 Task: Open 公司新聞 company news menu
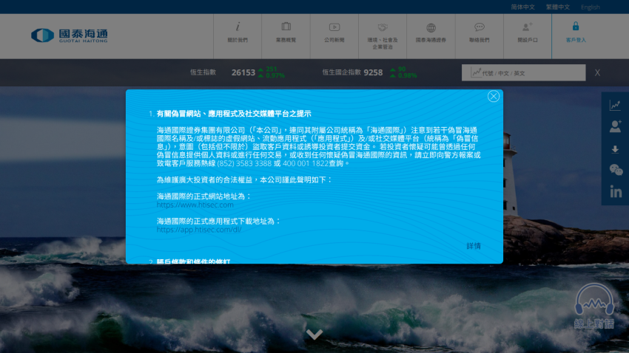pos(334,36)
